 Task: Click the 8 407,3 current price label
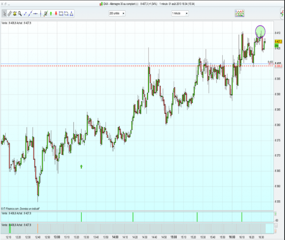(x=278, y=42)
